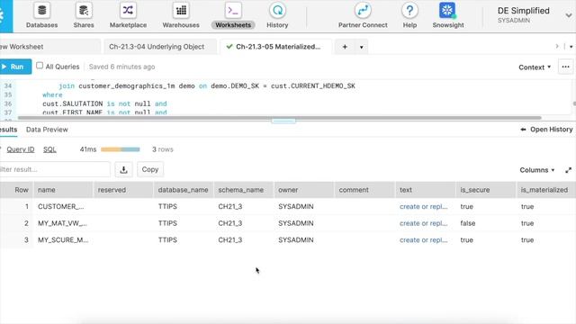
Task: Focus the filter result input field
Action: pos(54,169)
